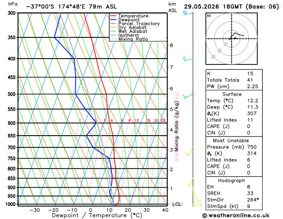Screen dimensions: 283x219
Task: Click the 700 hPa pressure axis label
Action: (13, 147)
